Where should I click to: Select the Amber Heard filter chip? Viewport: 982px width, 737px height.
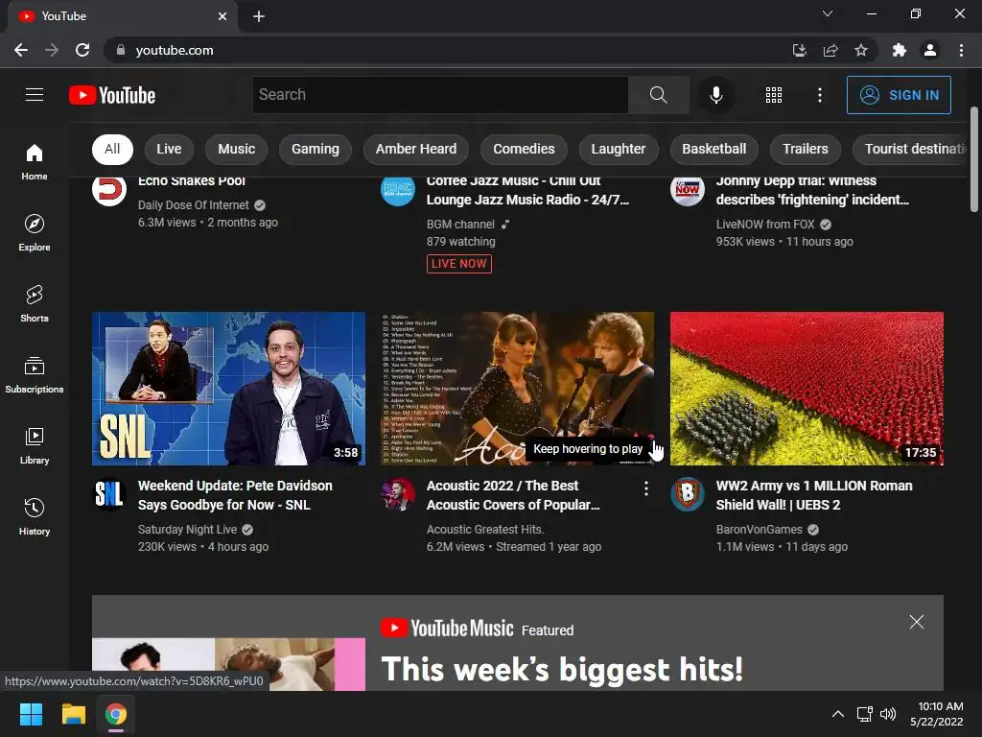(416, 149)
